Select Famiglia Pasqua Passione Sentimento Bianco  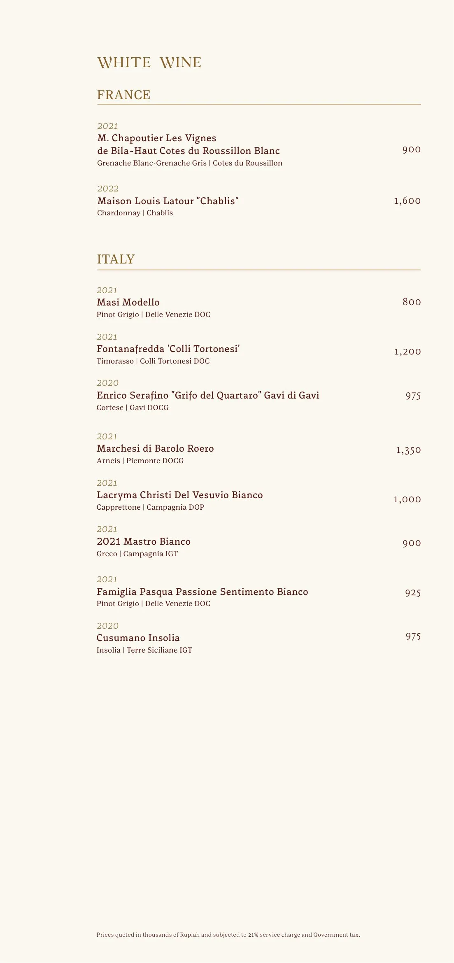click(x=202, y=592)
